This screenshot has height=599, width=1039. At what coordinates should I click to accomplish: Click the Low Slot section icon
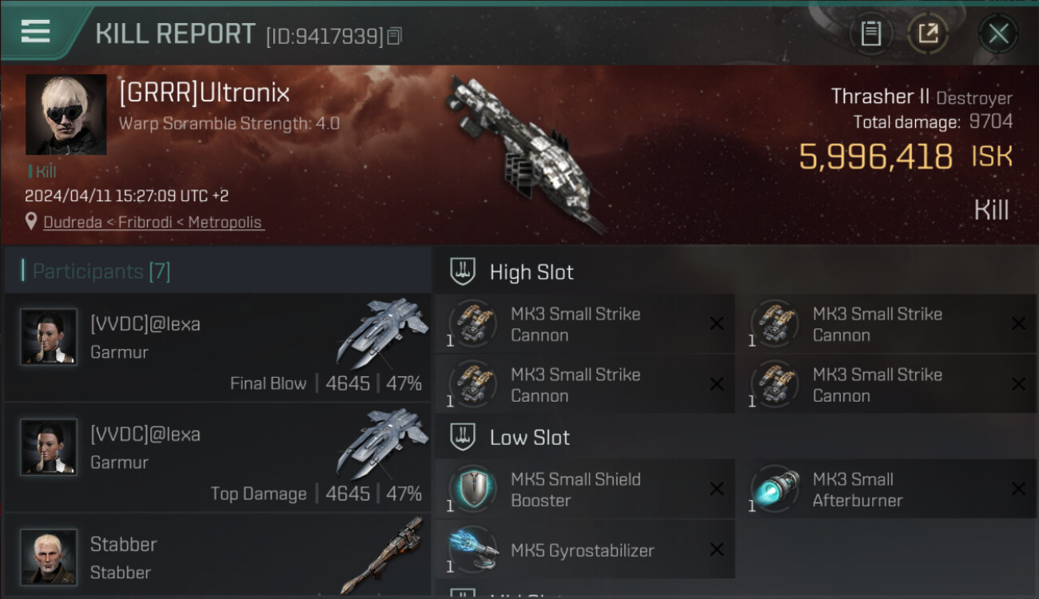[x=463, y=437]
